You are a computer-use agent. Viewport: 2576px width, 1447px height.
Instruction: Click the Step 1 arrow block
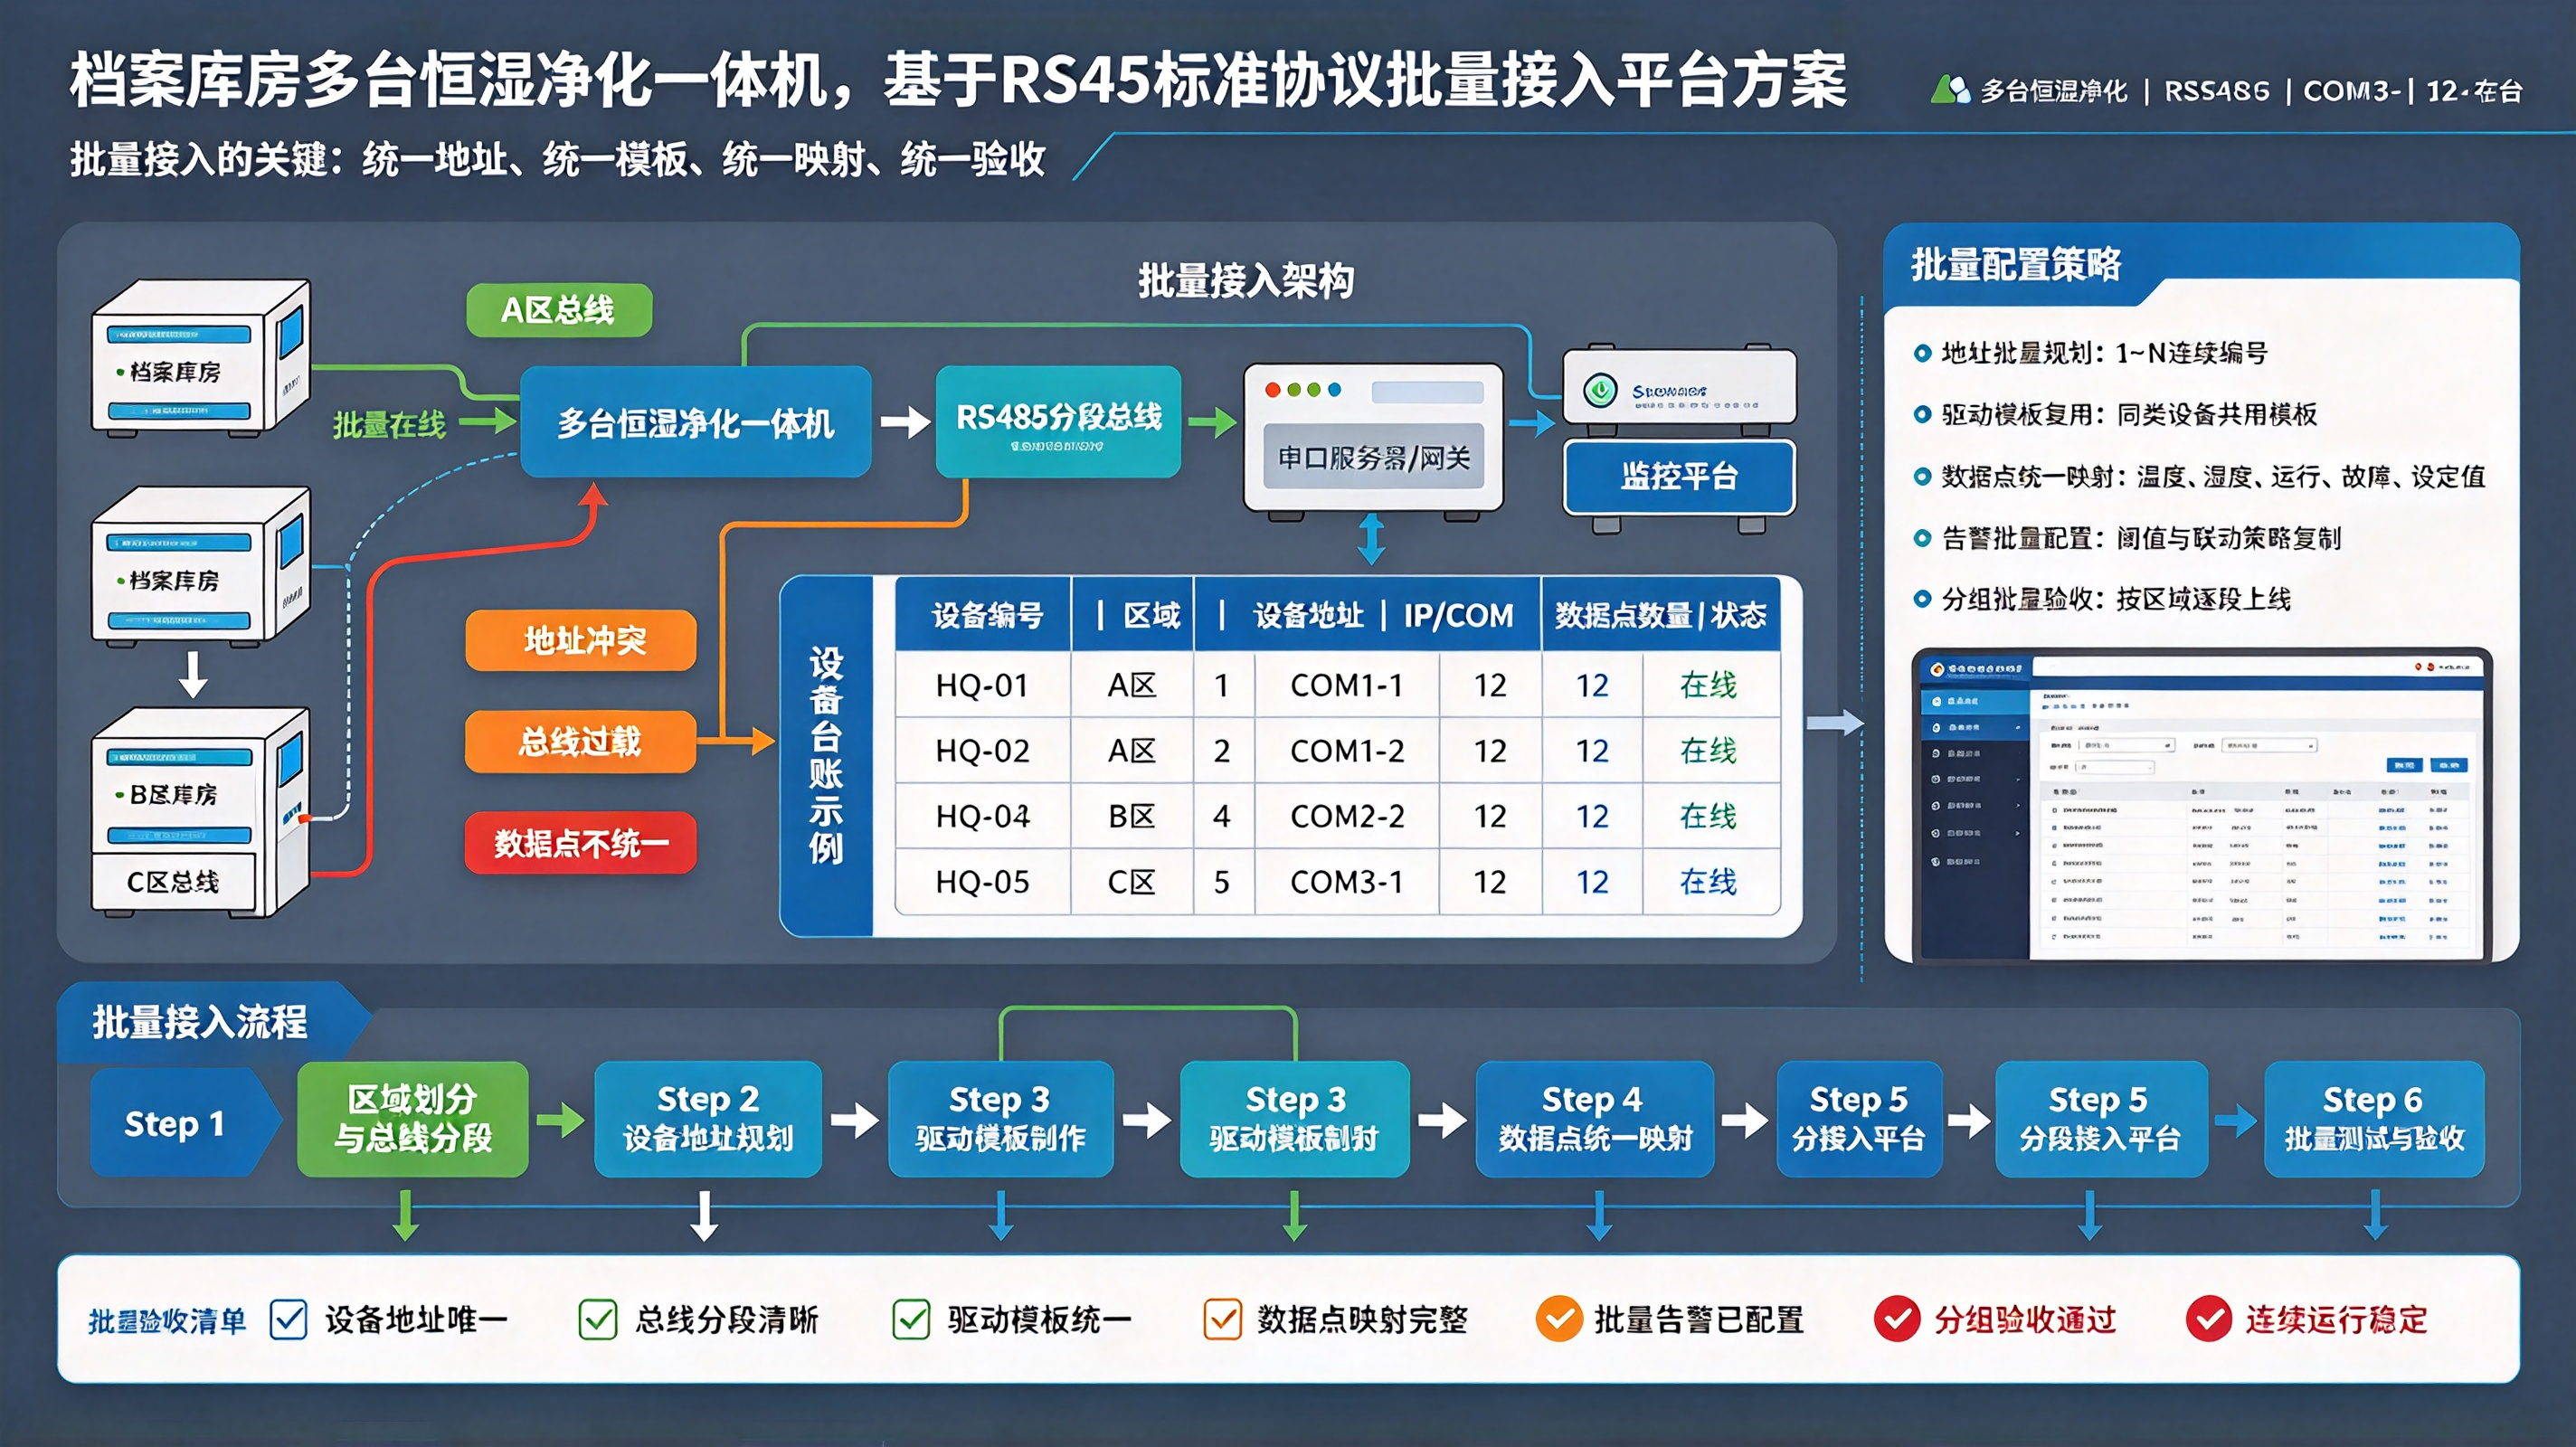[x=185, y=1123]
